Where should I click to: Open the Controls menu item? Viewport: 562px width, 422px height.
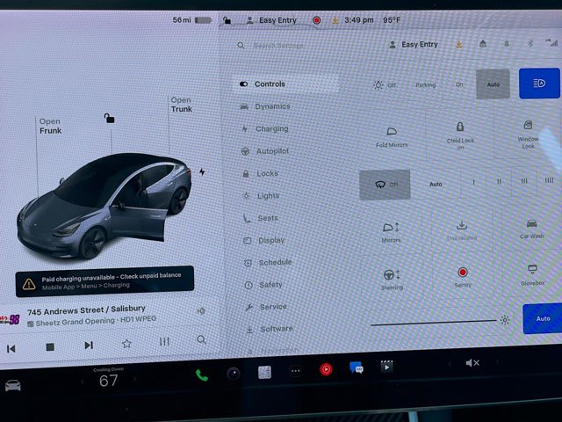coord(285,84)
